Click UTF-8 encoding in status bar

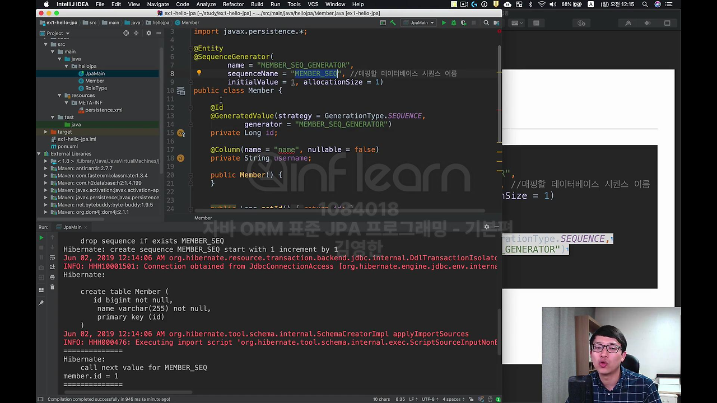coord(431,399)
